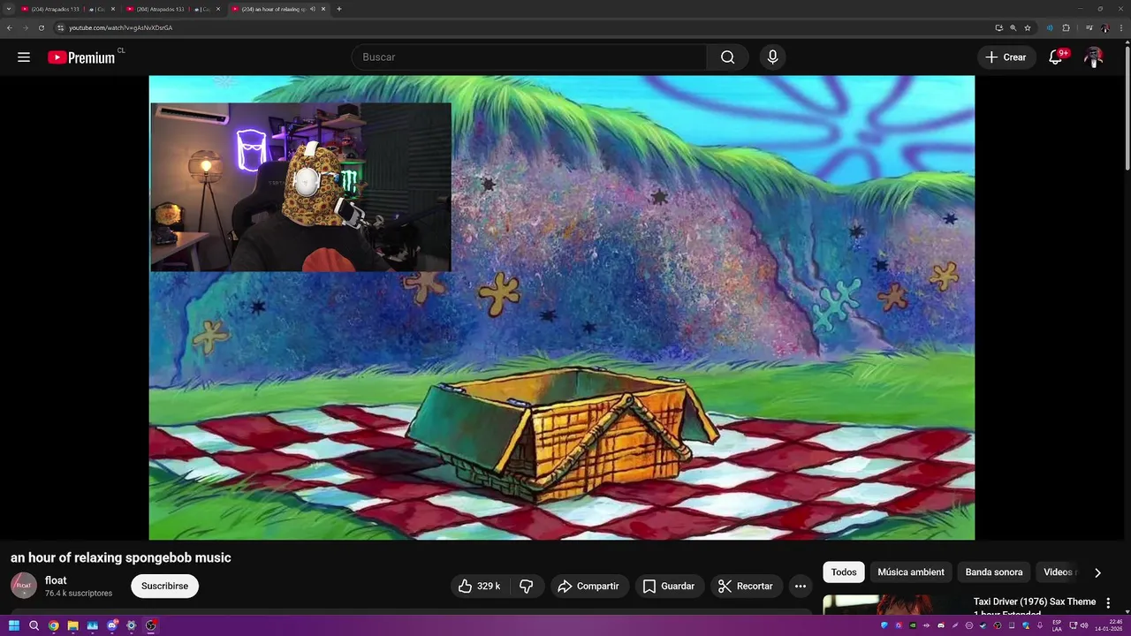This screenshot has height=636, width=1131.
Task: Open more actions three-dot menu
Action: 800,586
